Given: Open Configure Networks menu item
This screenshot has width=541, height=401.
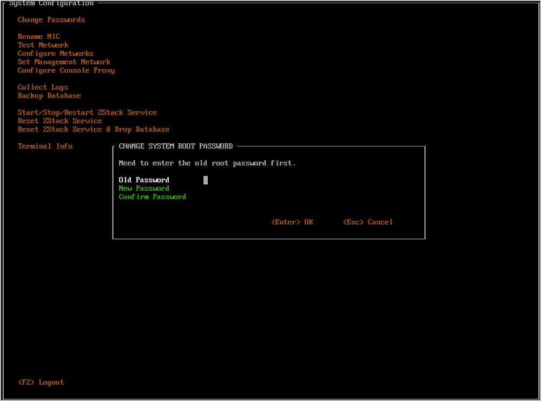Looking at the screenshot, I should coord(55,54).
